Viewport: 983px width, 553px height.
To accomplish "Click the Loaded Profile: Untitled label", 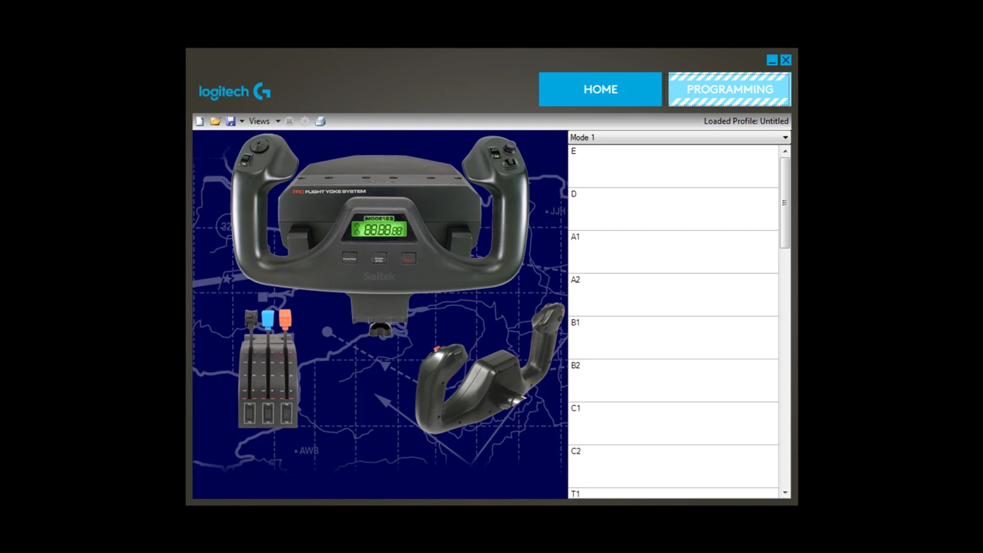I will pyautogui.click(x=745, y=121).
